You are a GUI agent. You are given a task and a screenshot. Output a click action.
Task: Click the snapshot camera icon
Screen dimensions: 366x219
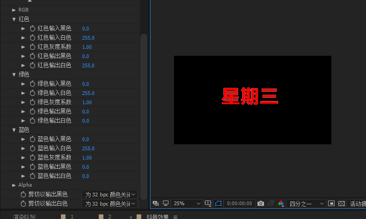pyautogui.click(x=261, y=203)
